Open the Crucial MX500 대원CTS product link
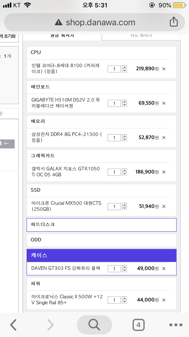 tap(66, 206)
